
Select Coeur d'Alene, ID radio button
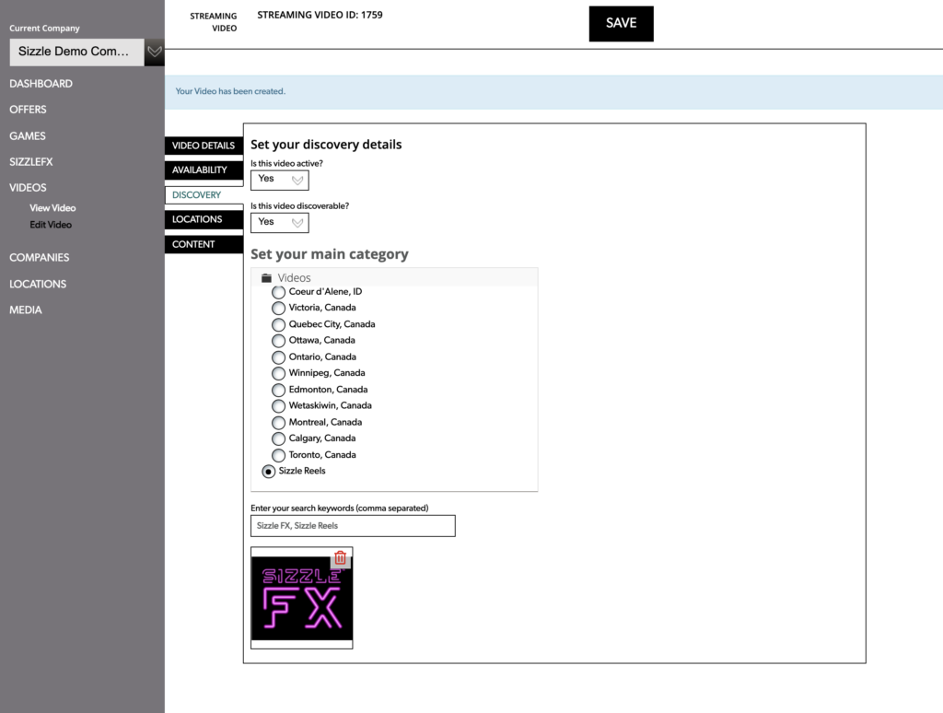click(x=278, y=292)
